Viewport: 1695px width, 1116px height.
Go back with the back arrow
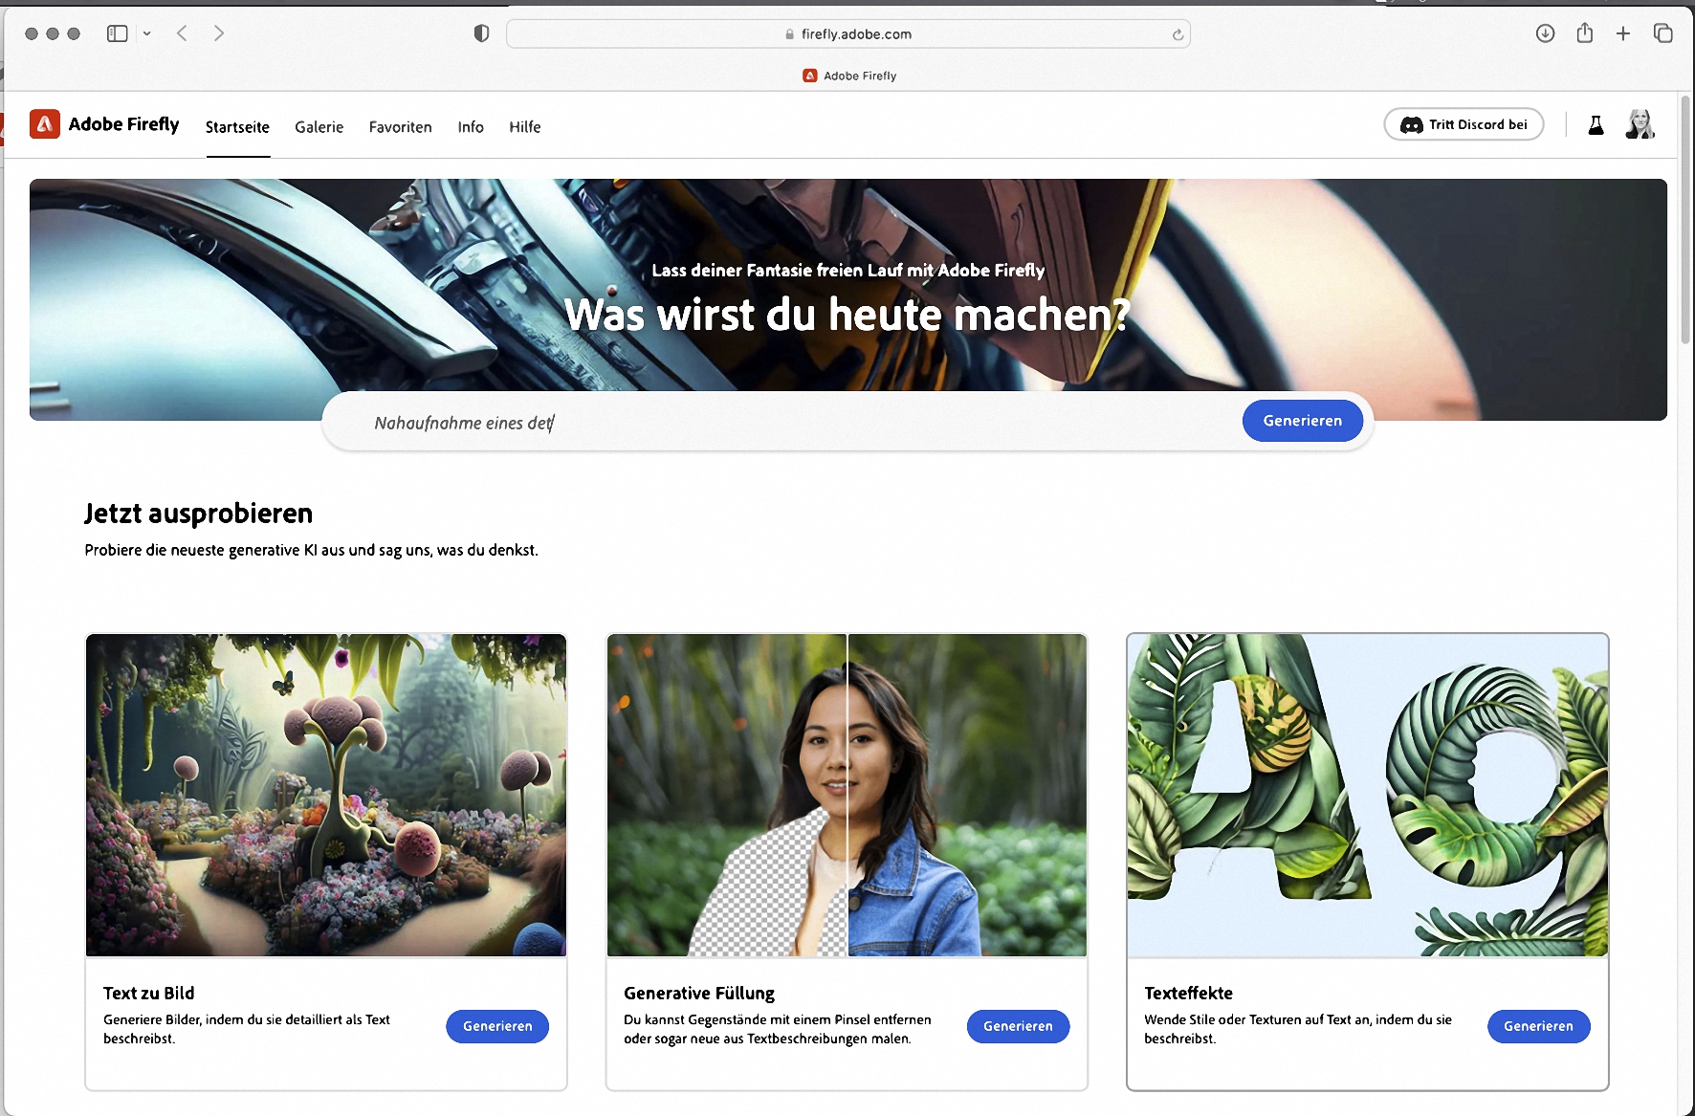pyautogui.click(x=182, y=33)
